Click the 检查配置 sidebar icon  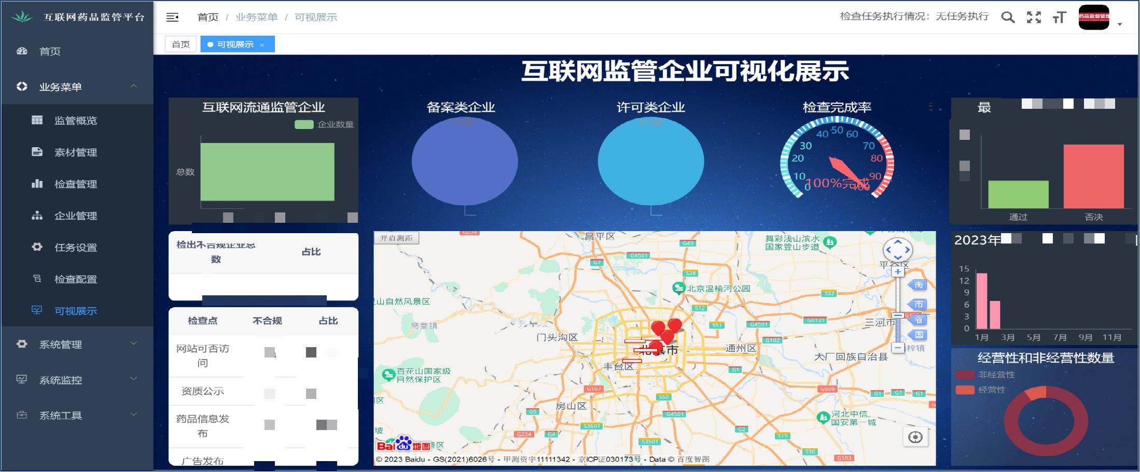(x=37, y=279)
